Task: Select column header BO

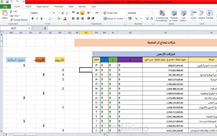Action: pos(86,33)
